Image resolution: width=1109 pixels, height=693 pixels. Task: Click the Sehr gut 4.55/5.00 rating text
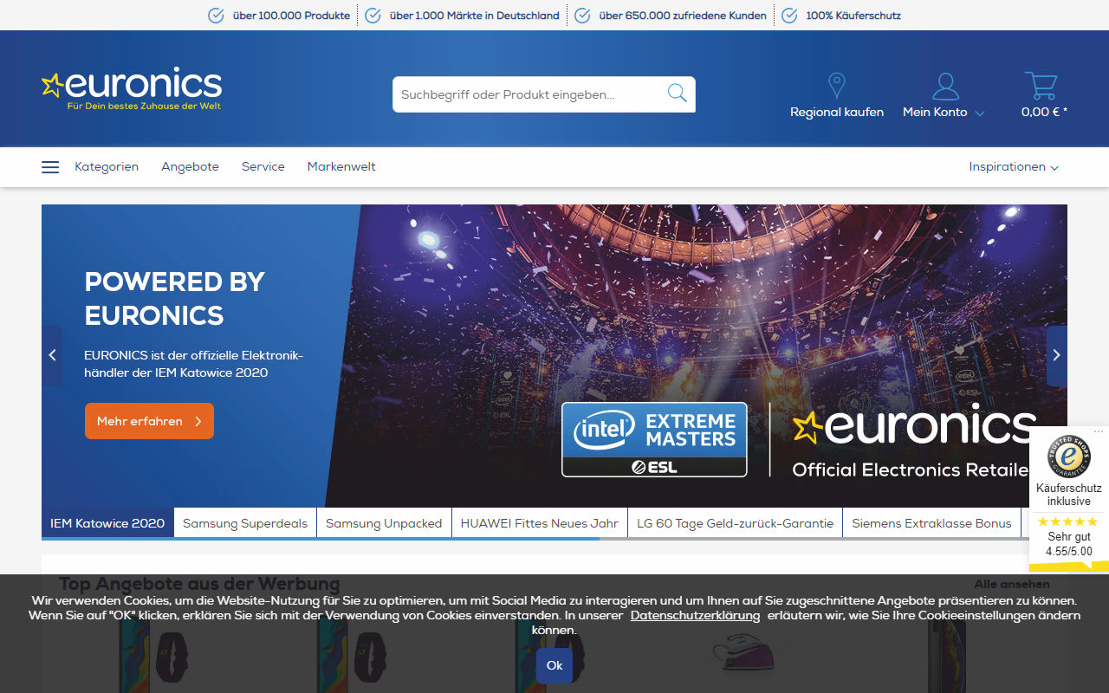point(1069,544)
